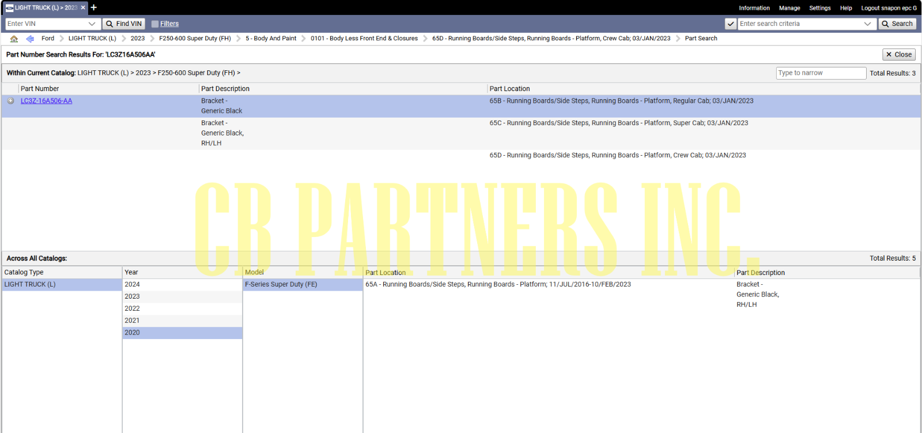Open the Enter VIN dropdown arrow
Image resolution: width=922 pixels, height=433 pixels.
[x=92, y=24]
